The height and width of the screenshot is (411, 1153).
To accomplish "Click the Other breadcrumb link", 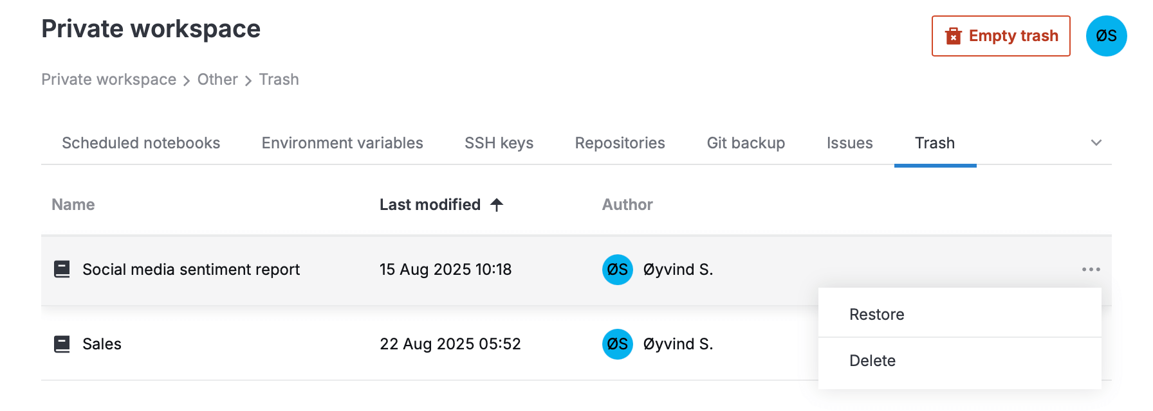I will click(217, 80).
